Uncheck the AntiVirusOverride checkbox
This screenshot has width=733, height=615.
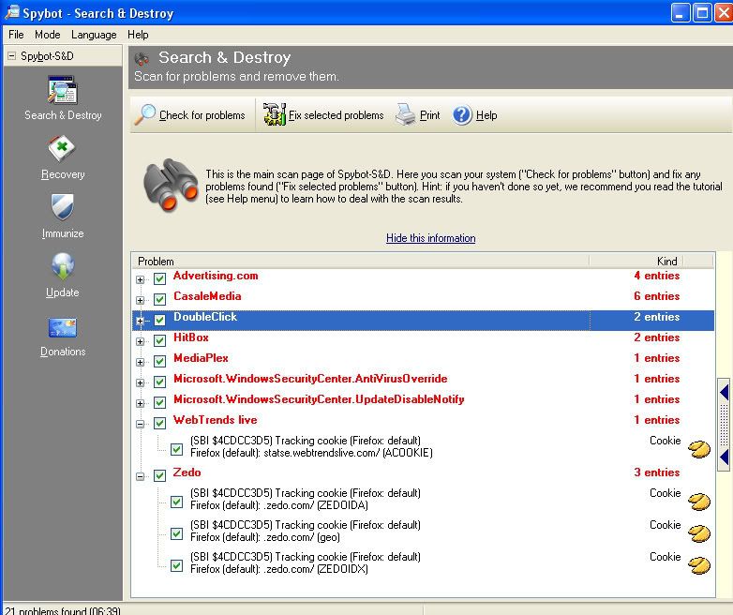point(159,382)
